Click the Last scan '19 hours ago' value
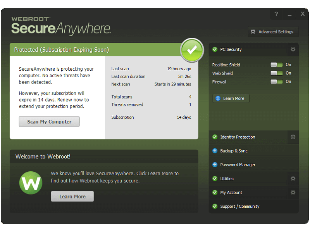The width and height of the screenshot is (310, 233). click(179, 69)
